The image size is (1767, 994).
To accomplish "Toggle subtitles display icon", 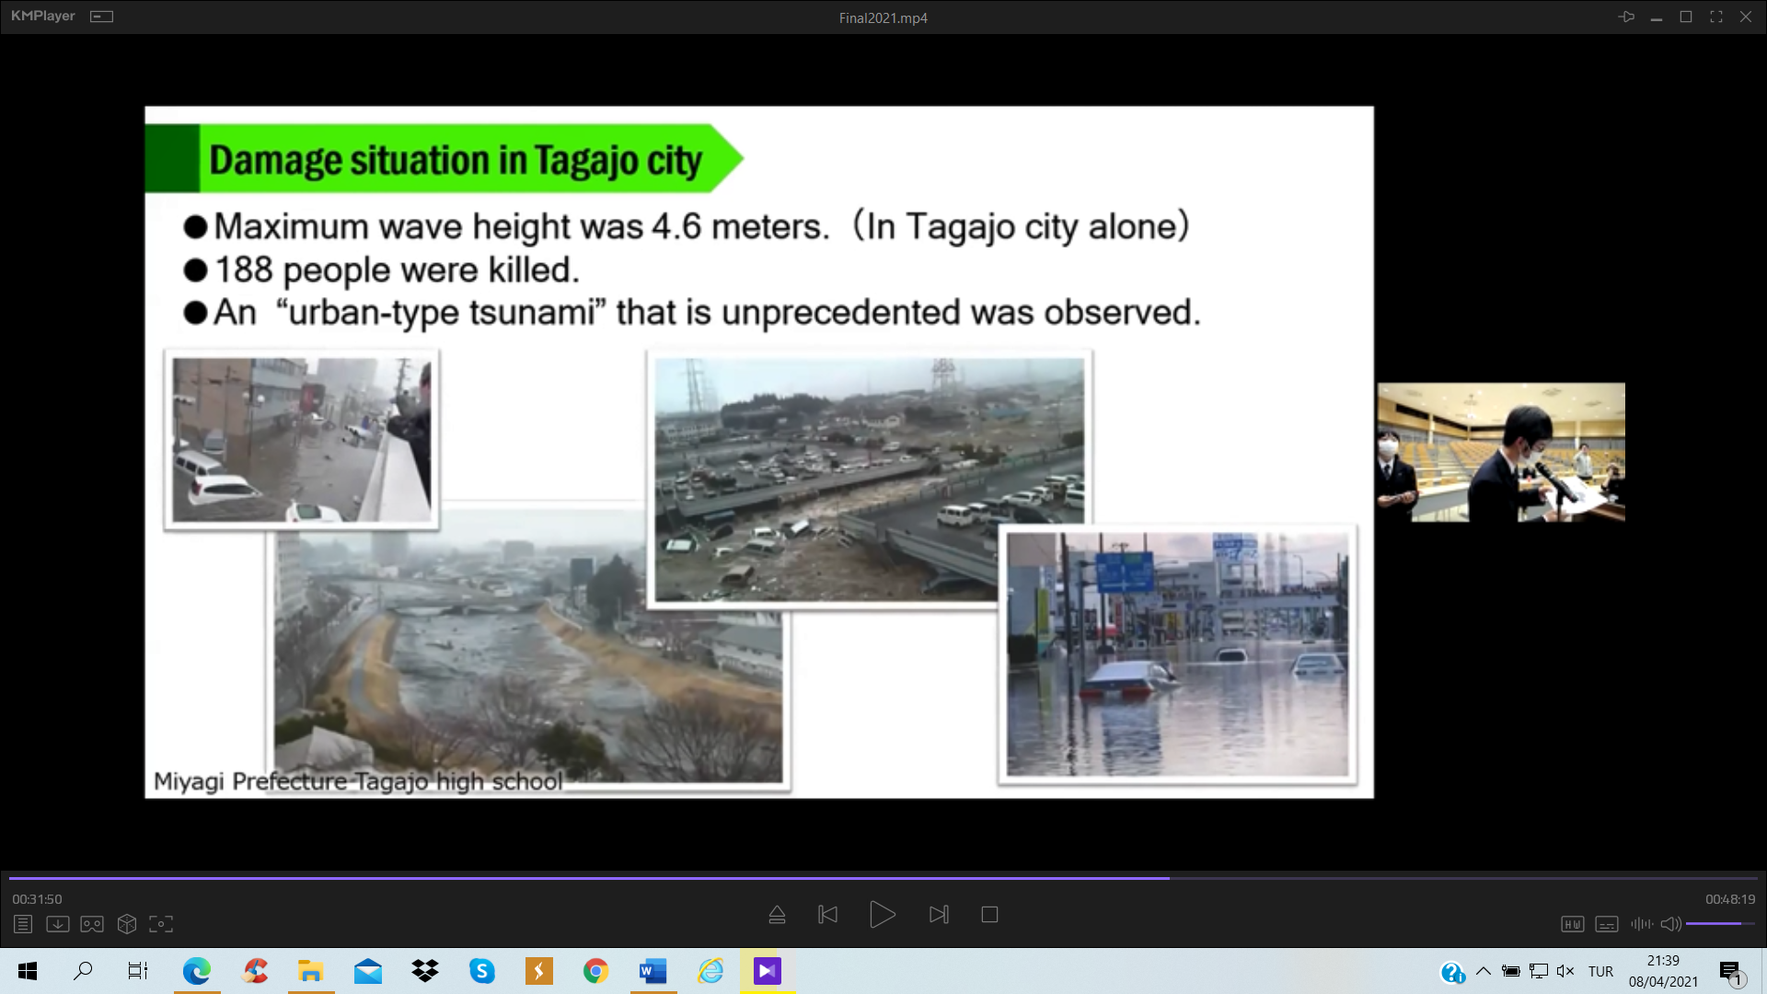I will [x=1607, y=924].
